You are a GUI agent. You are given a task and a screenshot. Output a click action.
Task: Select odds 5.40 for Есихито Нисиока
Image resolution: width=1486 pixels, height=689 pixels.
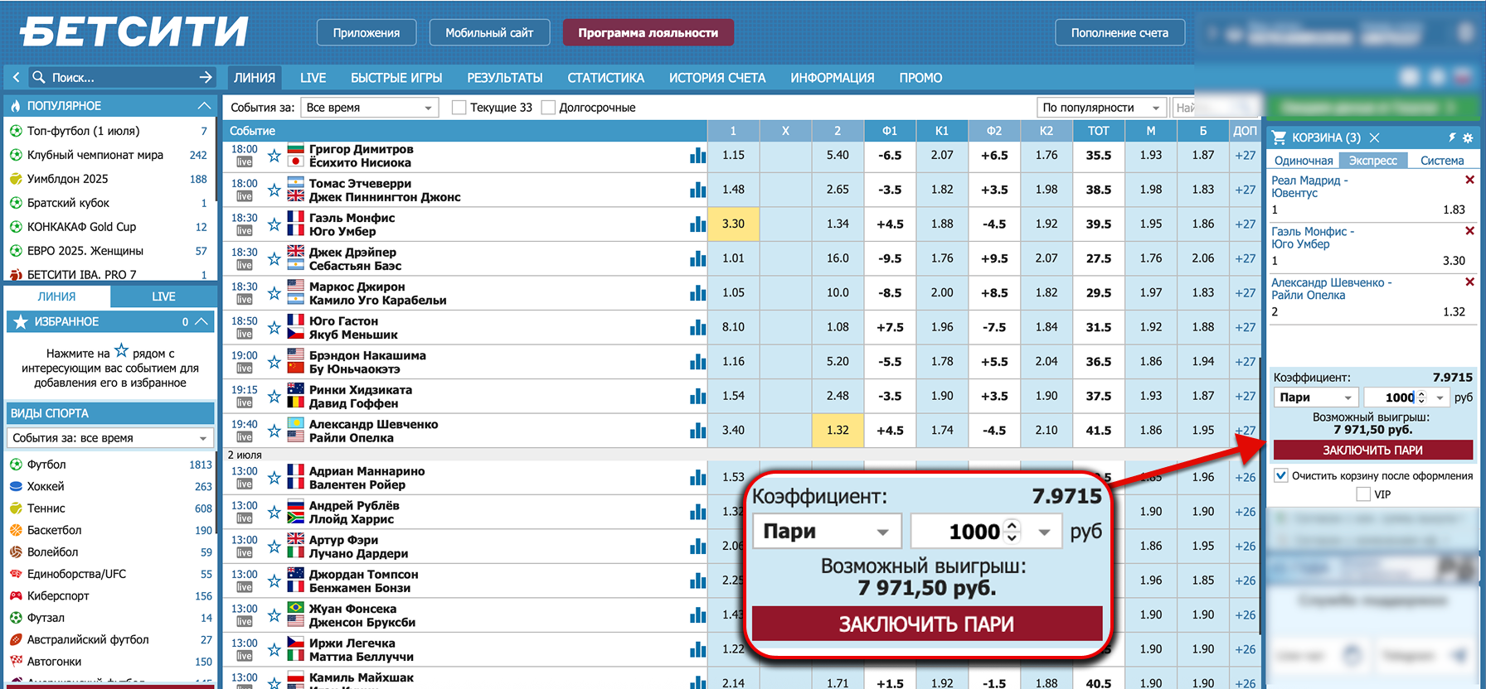[x=837, y=156]
